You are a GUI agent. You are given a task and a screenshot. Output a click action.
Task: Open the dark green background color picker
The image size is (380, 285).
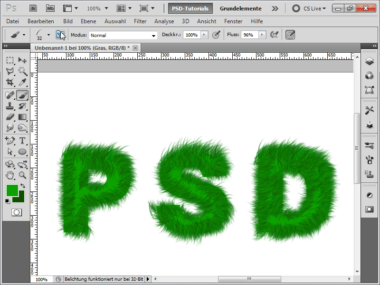click(20, 199)
